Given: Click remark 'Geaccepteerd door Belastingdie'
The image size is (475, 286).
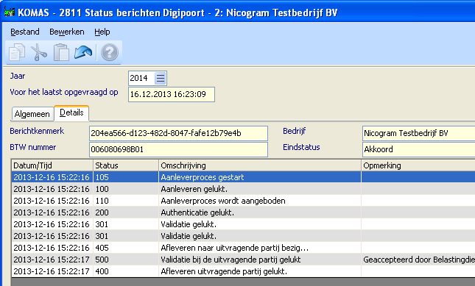Looking at the screenshot, I should click(x=418, y=260).
